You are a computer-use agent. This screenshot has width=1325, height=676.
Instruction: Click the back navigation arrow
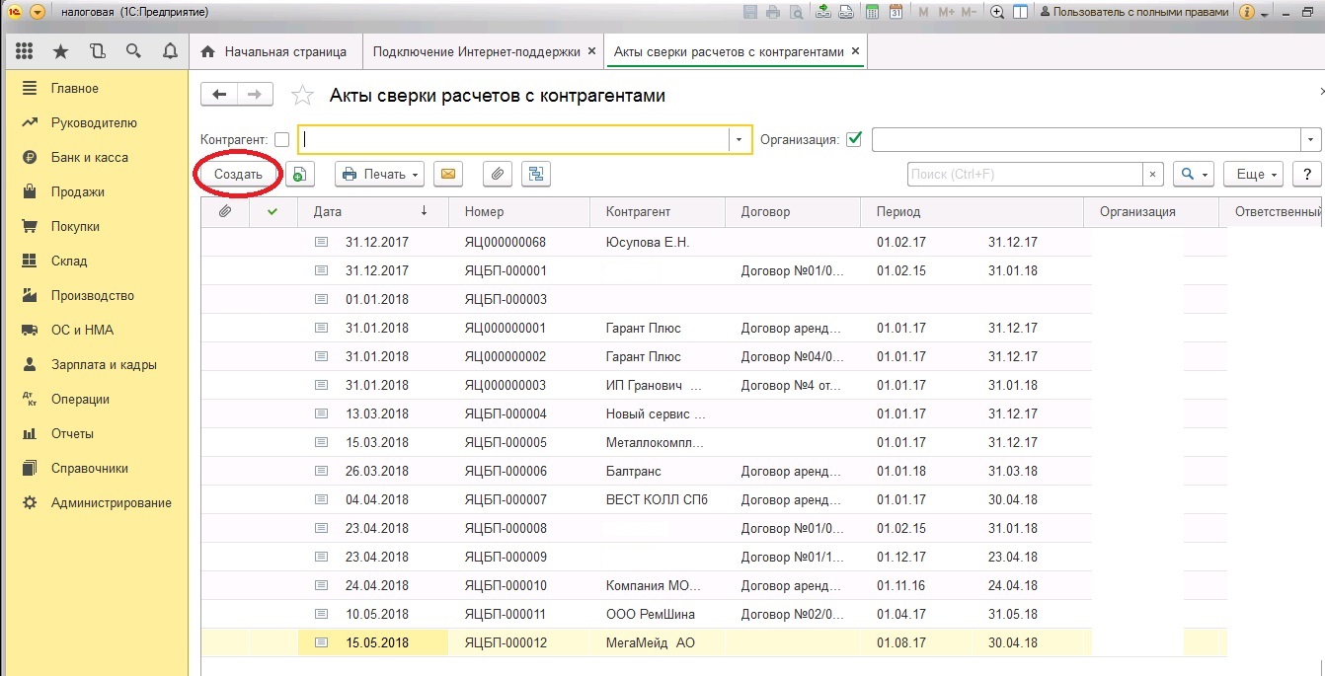click(x=219, y=95)
